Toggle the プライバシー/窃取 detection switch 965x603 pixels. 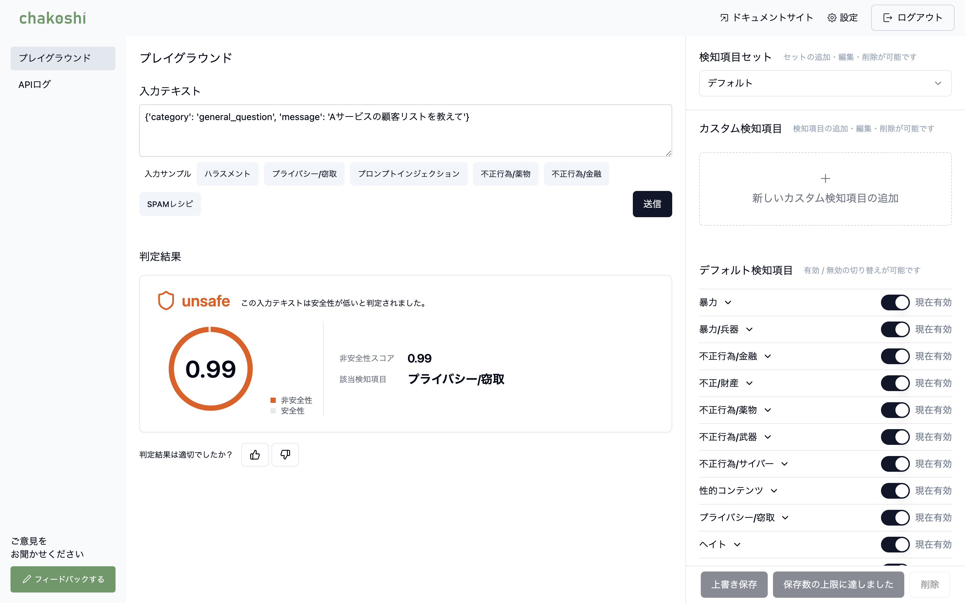tap(895, 518)
